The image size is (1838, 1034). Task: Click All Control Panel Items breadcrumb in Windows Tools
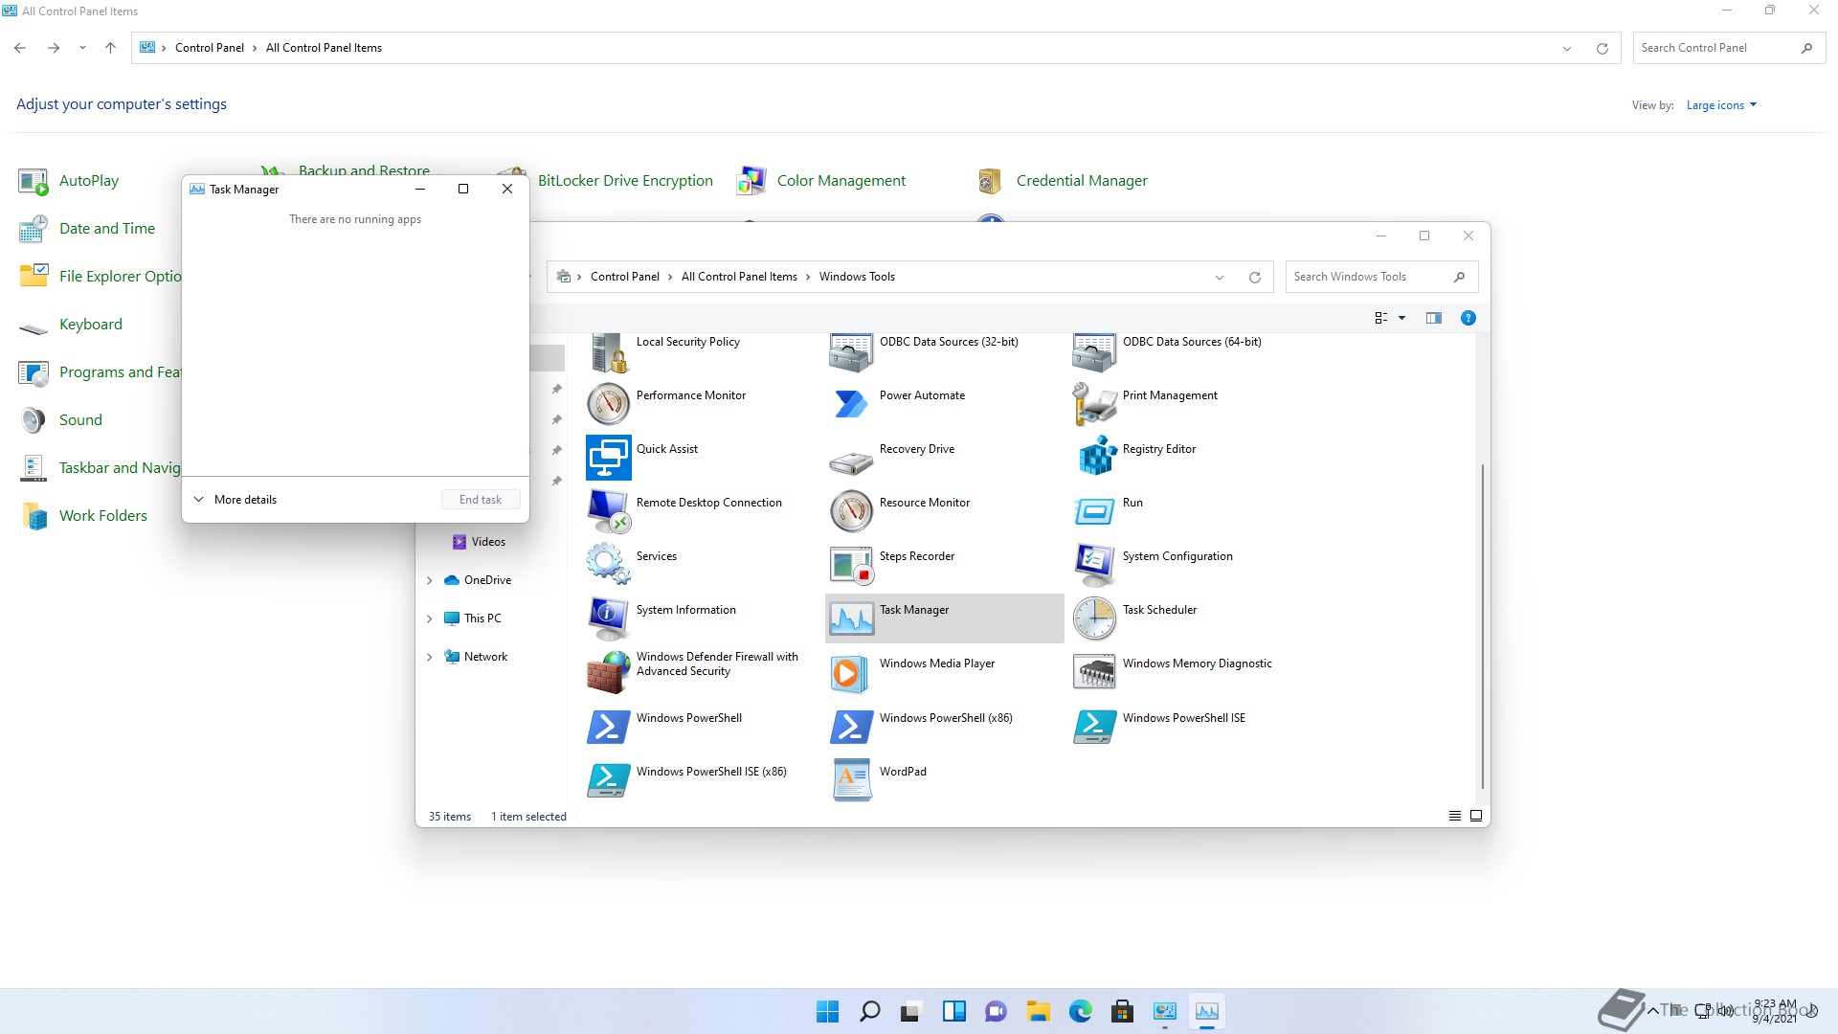click(739, 277)
